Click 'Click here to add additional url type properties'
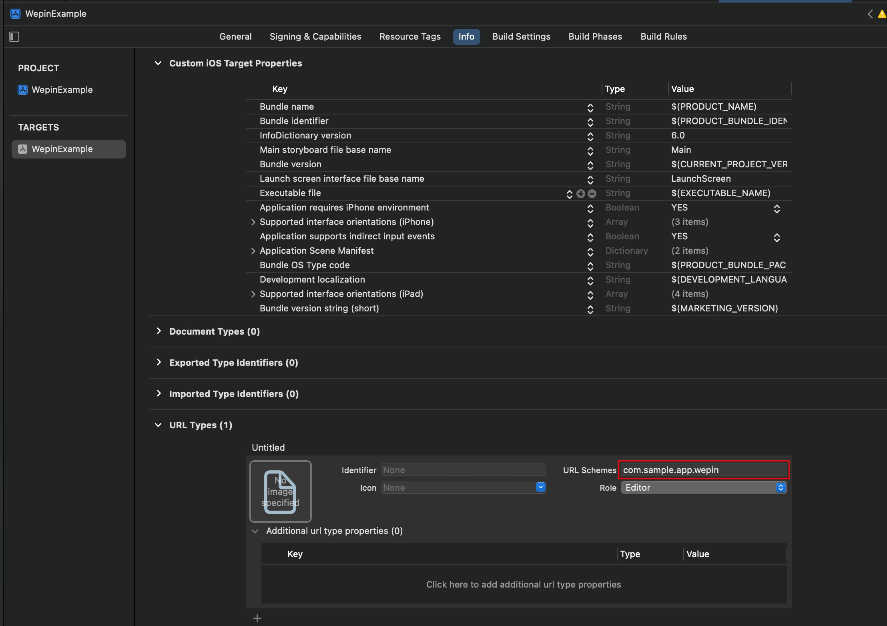 524,584
